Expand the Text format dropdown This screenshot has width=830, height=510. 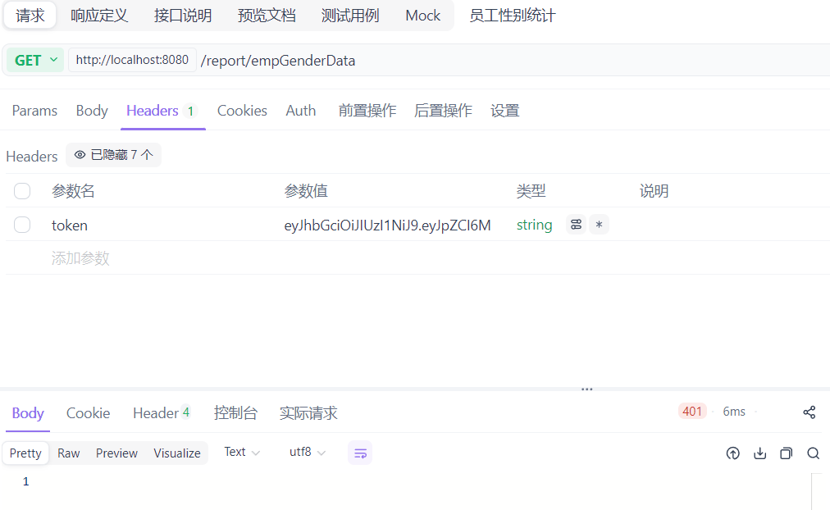tap(242, 453)
